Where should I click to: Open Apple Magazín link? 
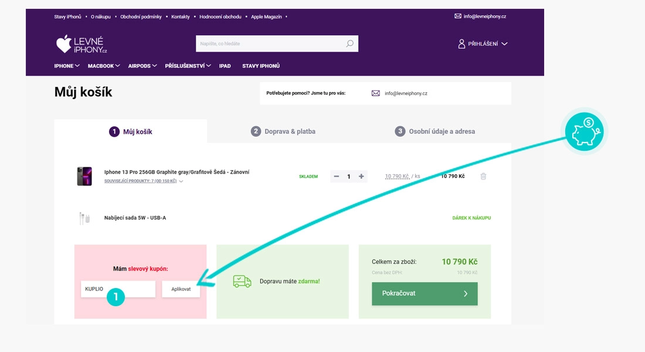pos(266,17)
